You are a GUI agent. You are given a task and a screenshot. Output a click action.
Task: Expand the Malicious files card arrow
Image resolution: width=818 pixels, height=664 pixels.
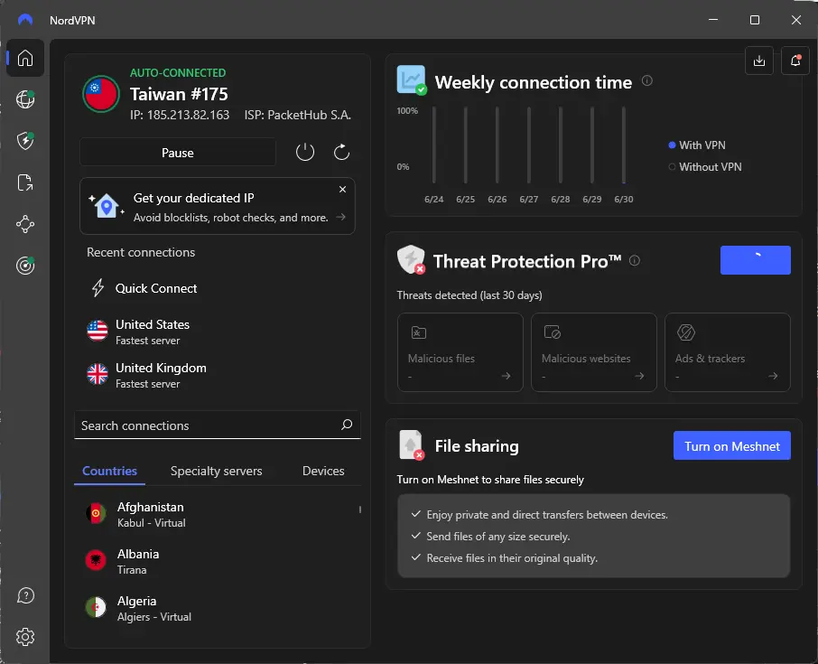tap(506, 376)
